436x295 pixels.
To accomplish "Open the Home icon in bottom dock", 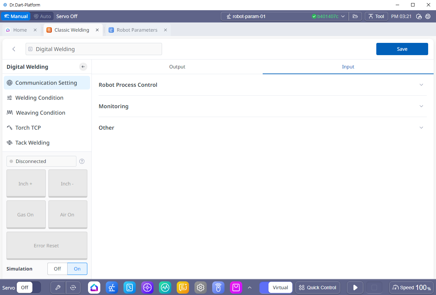I will click(94, 288).
